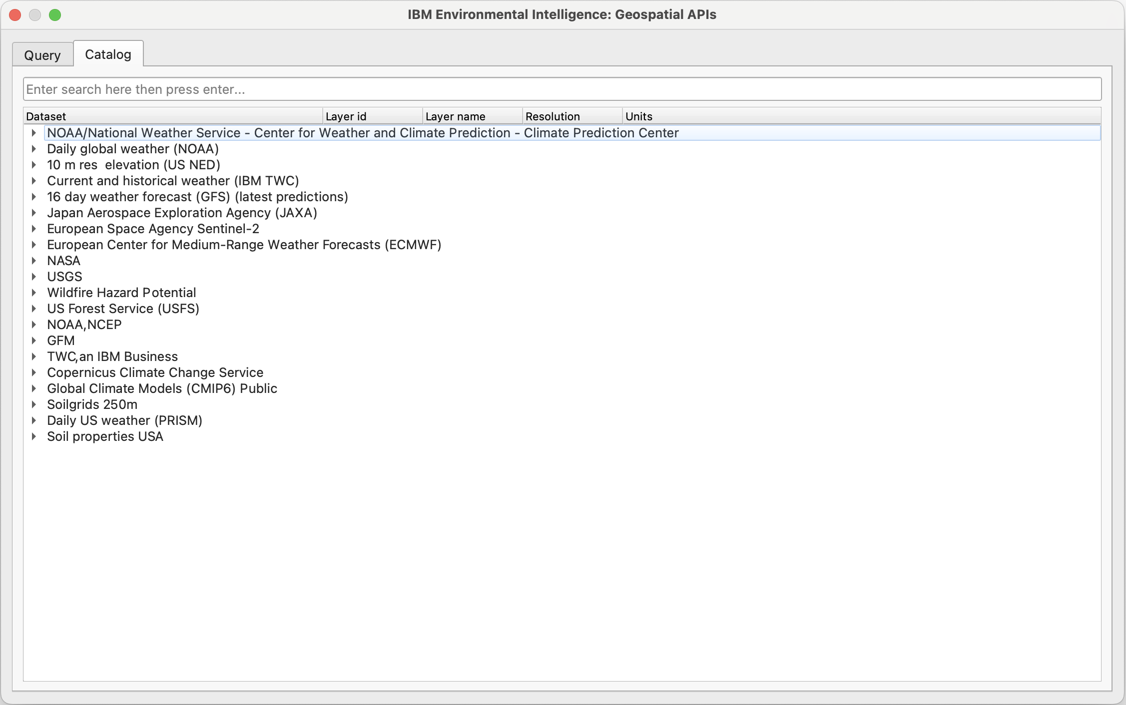This screenshot has height=705, width=1126.
Task: Select Daily US weather (PRISM) row
Action: [x=124, y=420]
